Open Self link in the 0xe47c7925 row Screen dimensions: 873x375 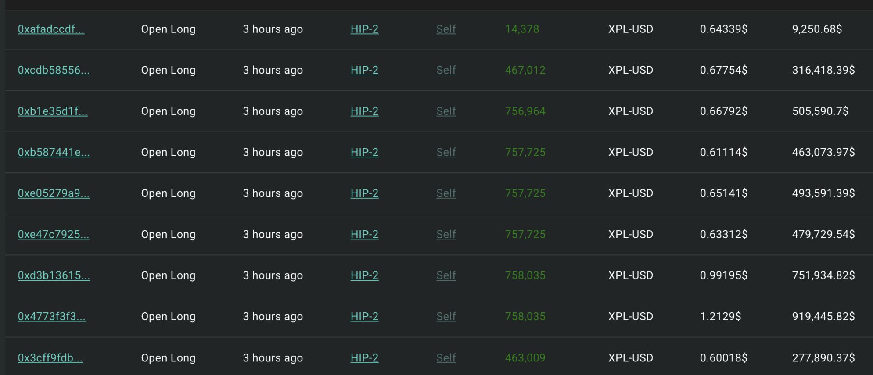pyautogui.click(x=446, y=235)
